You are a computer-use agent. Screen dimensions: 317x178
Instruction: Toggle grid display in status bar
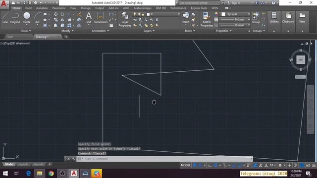pyautogui.click(x=195, y=165)
